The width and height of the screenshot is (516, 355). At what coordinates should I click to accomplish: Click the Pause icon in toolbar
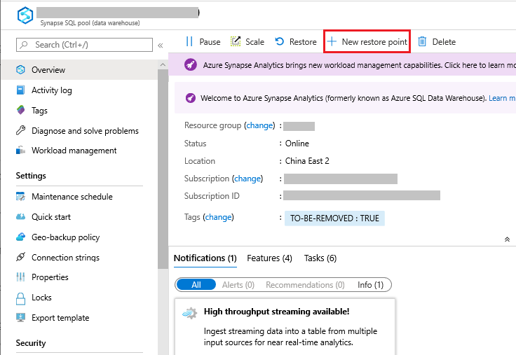click(189, 42)
